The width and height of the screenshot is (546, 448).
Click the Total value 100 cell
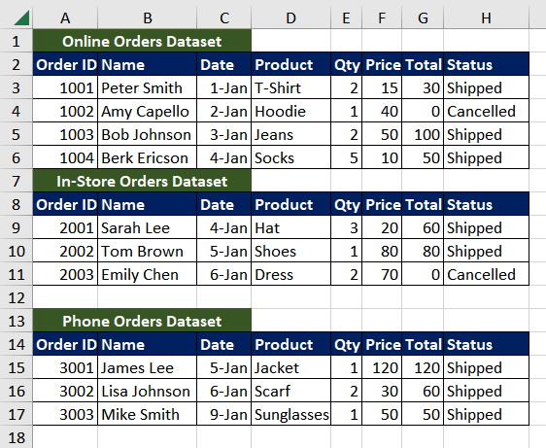pos(423,134)
